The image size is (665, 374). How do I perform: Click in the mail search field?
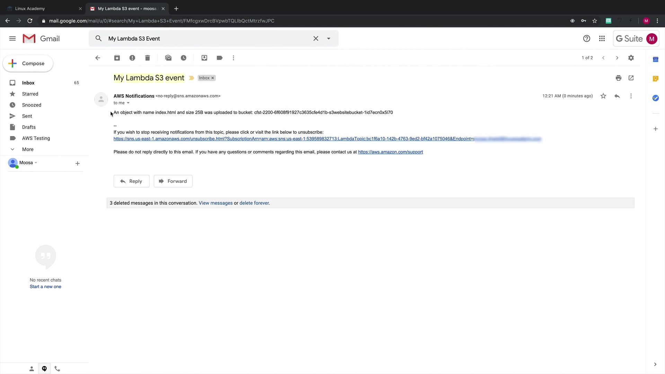pyautogui.click(x=208, y=38)
